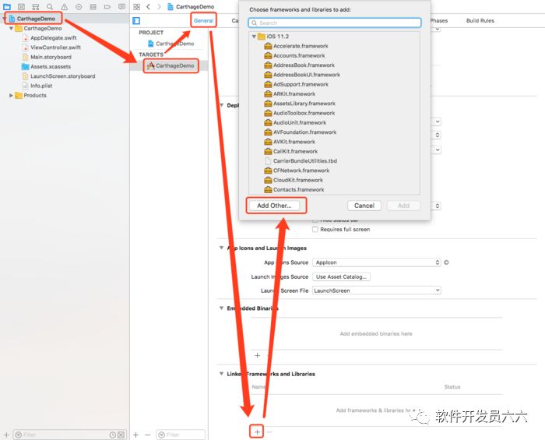Viewport: 545px width, 440px height.
Task: Click the frameworks Search field
Action: (335, 23)
